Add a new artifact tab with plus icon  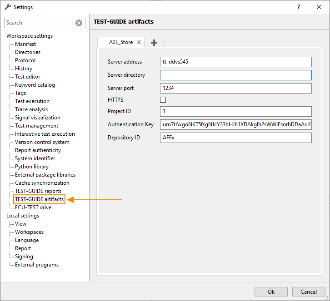coord(154,43)
